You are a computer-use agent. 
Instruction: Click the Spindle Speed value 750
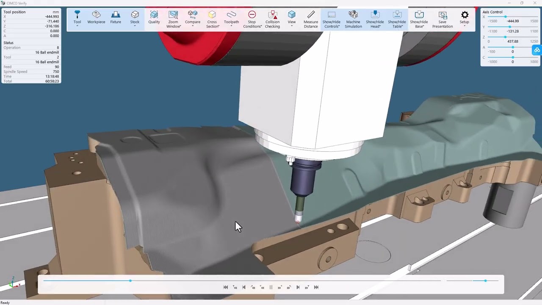pyautogui.click(x=56, y=72)
